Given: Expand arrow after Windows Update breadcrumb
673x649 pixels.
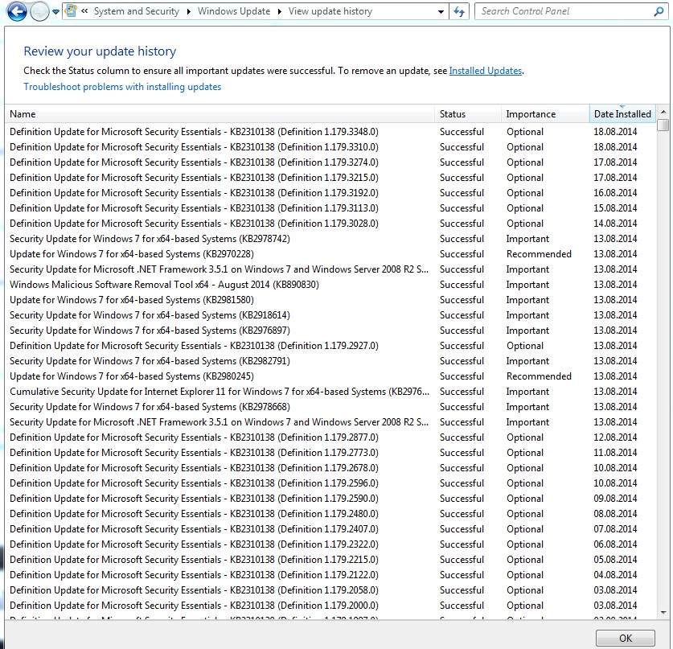Looking at the screenshot, I should pos(280,11).
